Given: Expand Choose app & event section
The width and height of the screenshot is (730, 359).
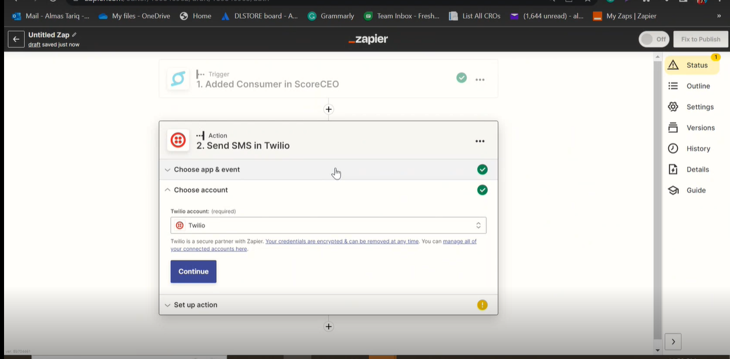Looking at the screenshot, I should coord(328,169).
